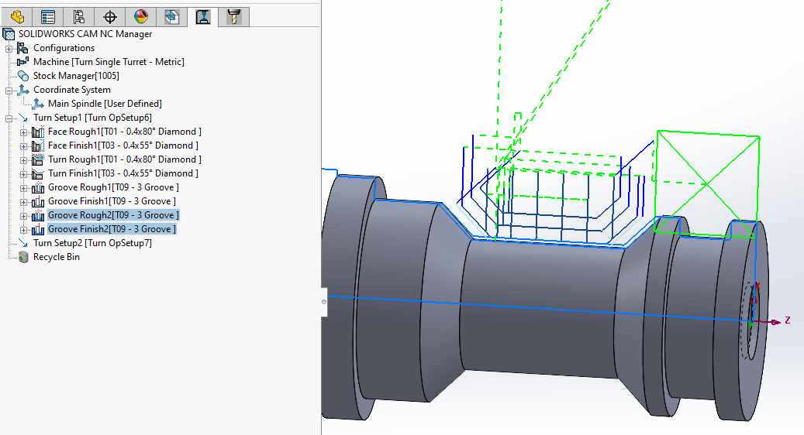Viewport: 804px width, 435px height.
Task: Open the Recycle Bin node
Action: (x=56, y=257)
